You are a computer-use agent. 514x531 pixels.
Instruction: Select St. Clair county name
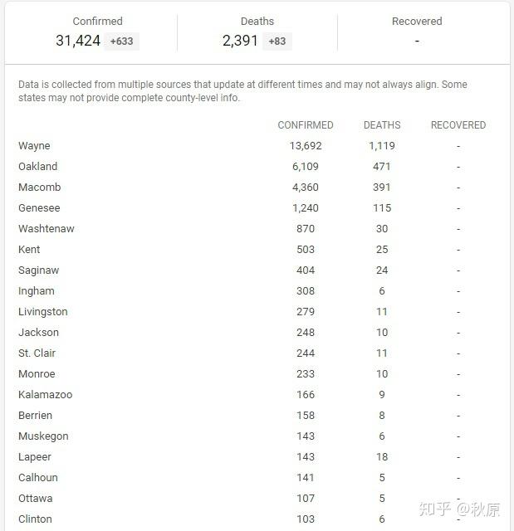[x=37, y=353]
